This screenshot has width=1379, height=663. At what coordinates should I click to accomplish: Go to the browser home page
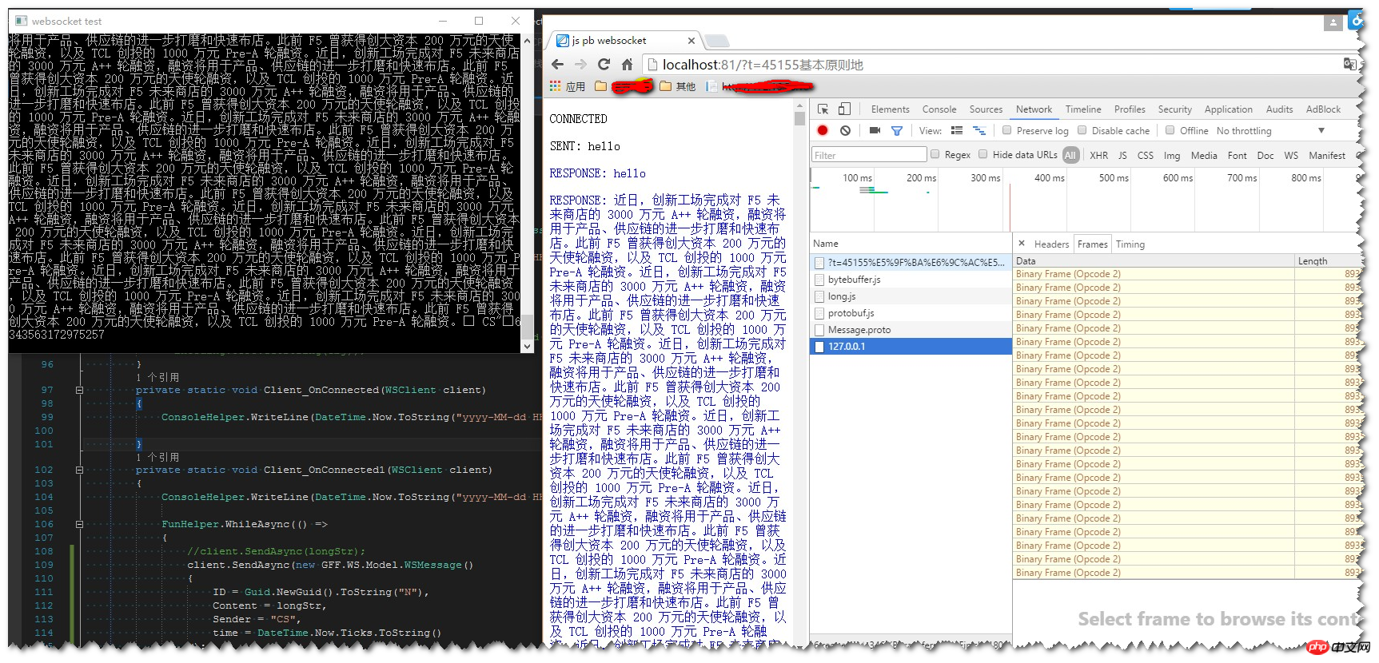click(628, 65)
